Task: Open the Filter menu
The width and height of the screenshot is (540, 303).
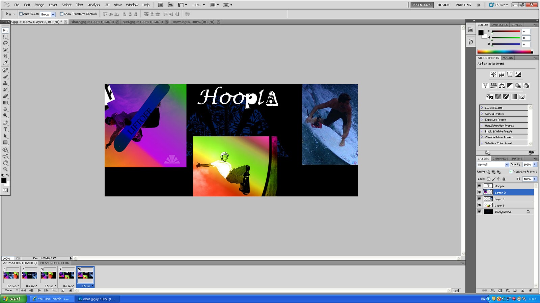Action: coord(79,5)
